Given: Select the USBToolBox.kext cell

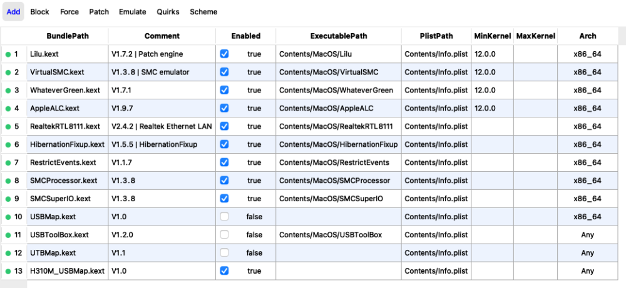Looking at the screenshot, I should [68, 235].
